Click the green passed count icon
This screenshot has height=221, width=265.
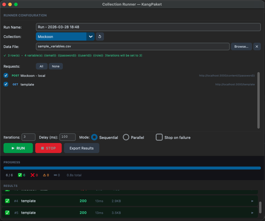tap(20, 175)
